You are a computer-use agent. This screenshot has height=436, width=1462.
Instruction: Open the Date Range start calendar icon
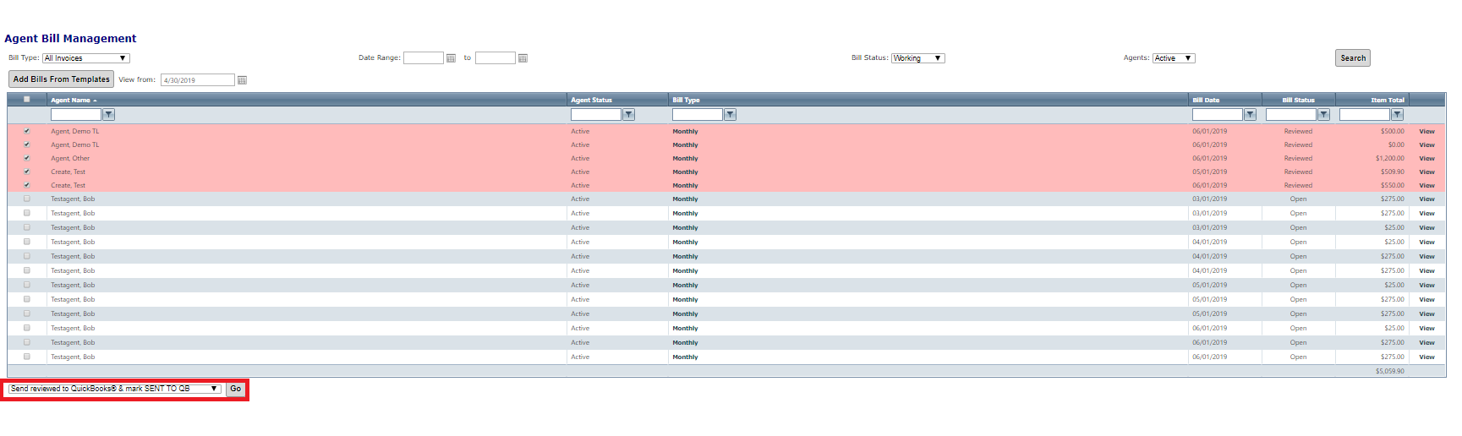(x=451, y=58)
